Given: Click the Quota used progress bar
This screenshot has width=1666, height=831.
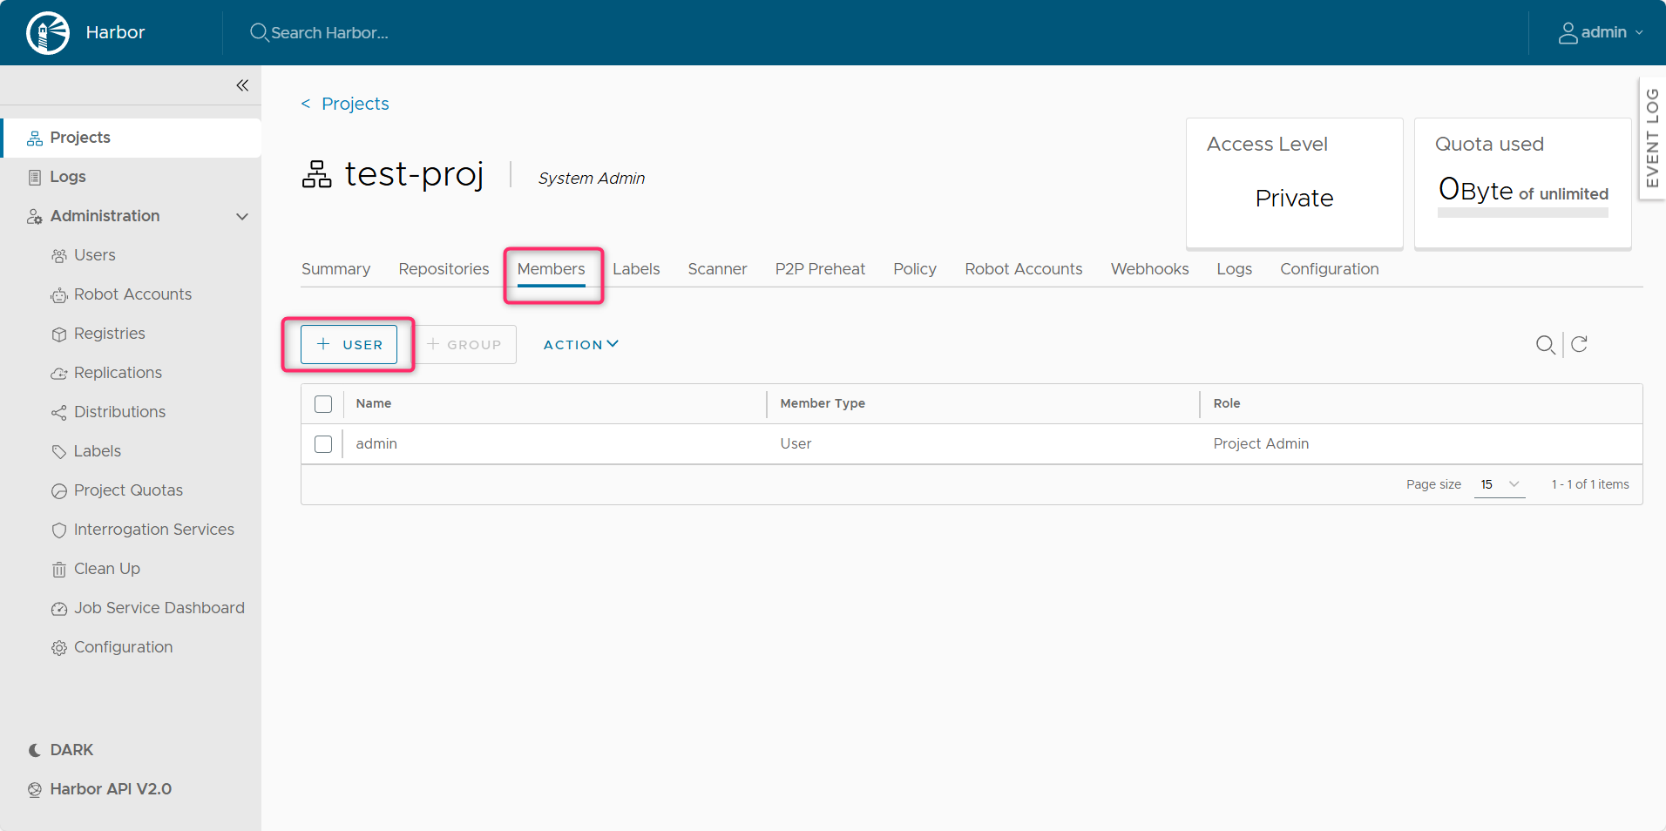Looking at the screenshot, I should point(1523,213).
